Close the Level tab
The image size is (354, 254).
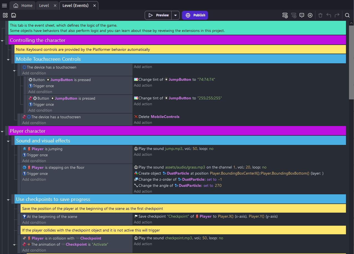pos(55,6)
